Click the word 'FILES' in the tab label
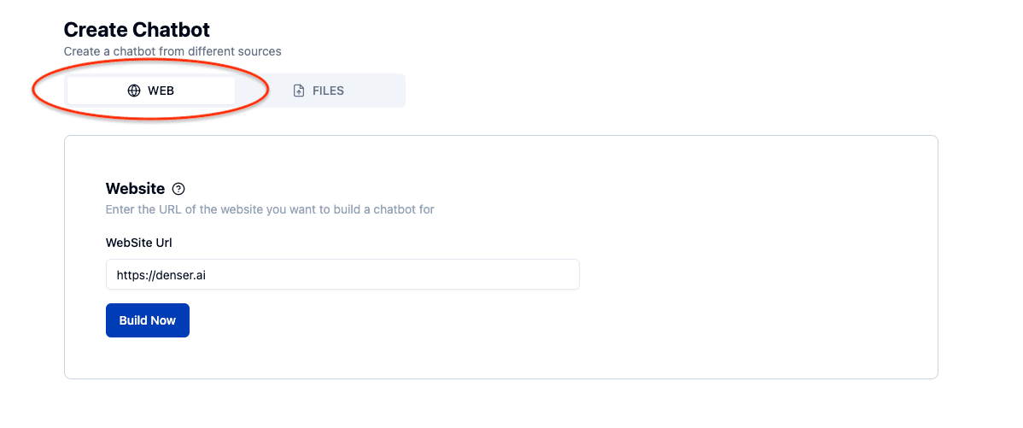1023x428 pixels. 328,91
